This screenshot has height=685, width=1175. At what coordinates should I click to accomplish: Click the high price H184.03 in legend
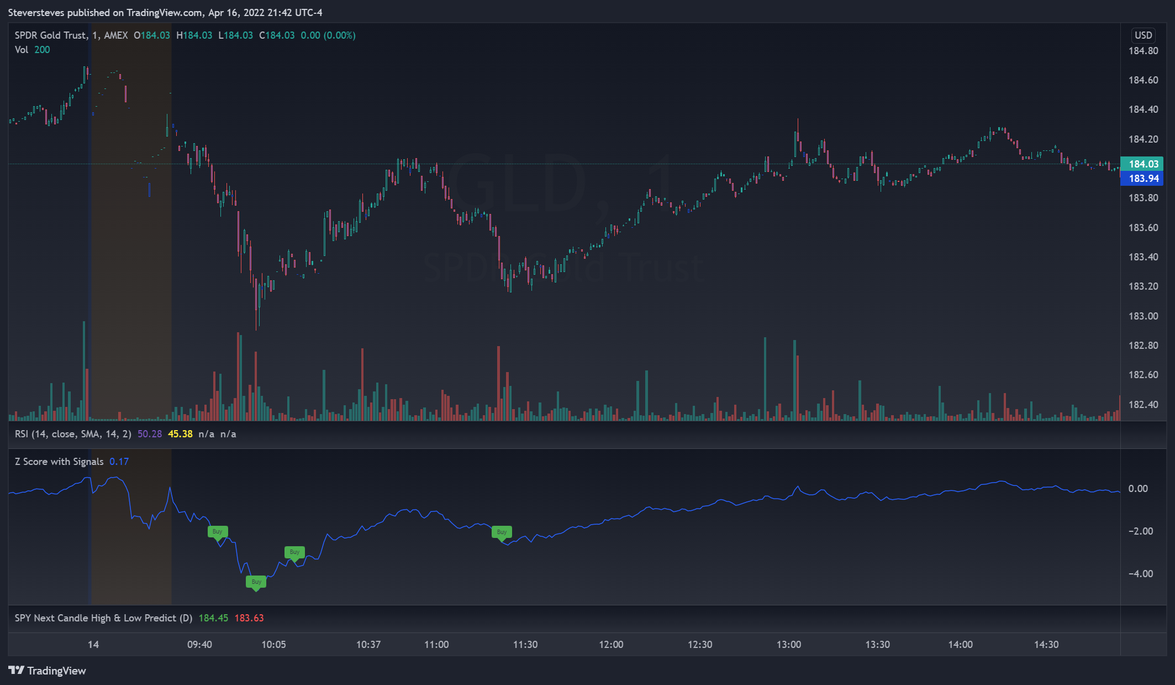coord(194,35)
